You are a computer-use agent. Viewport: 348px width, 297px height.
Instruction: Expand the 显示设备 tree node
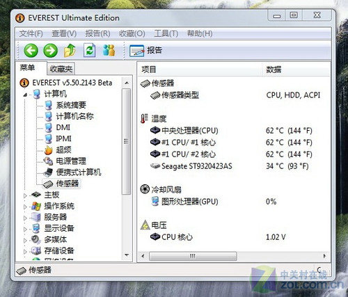tap(25, 229)
